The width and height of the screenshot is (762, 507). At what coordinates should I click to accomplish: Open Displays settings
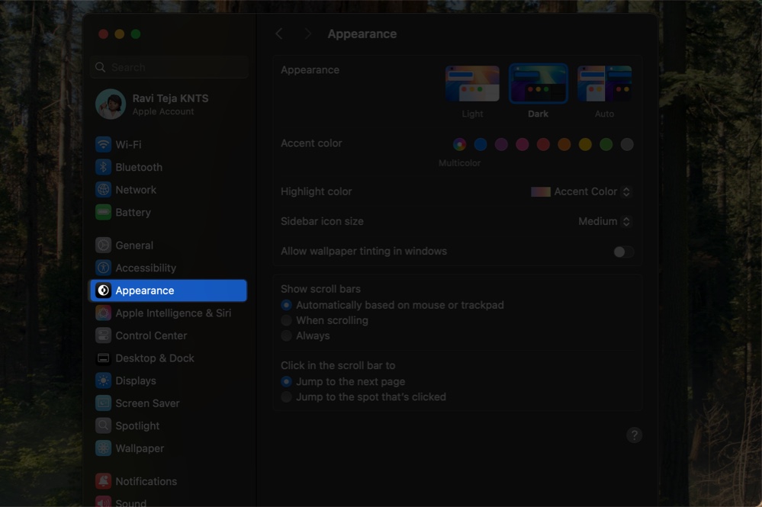click(x=136, y=380)
